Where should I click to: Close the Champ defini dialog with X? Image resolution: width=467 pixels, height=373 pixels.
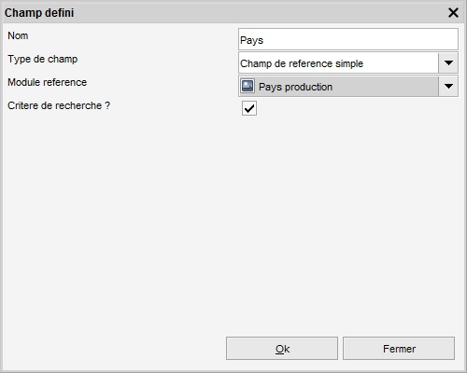pos(453,12)
